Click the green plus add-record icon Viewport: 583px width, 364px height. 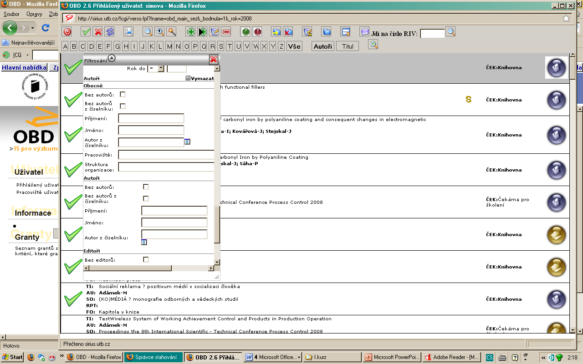coord(191,32)
